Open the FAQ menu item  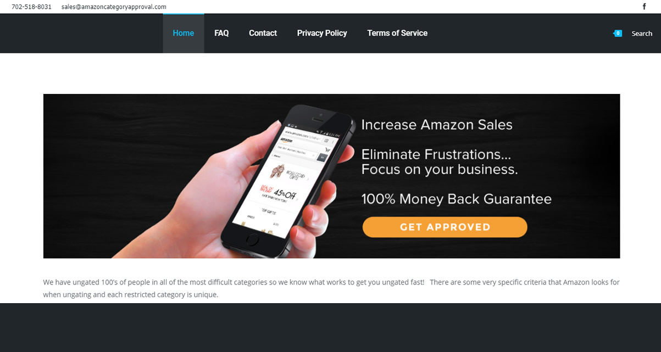[221, 33]
